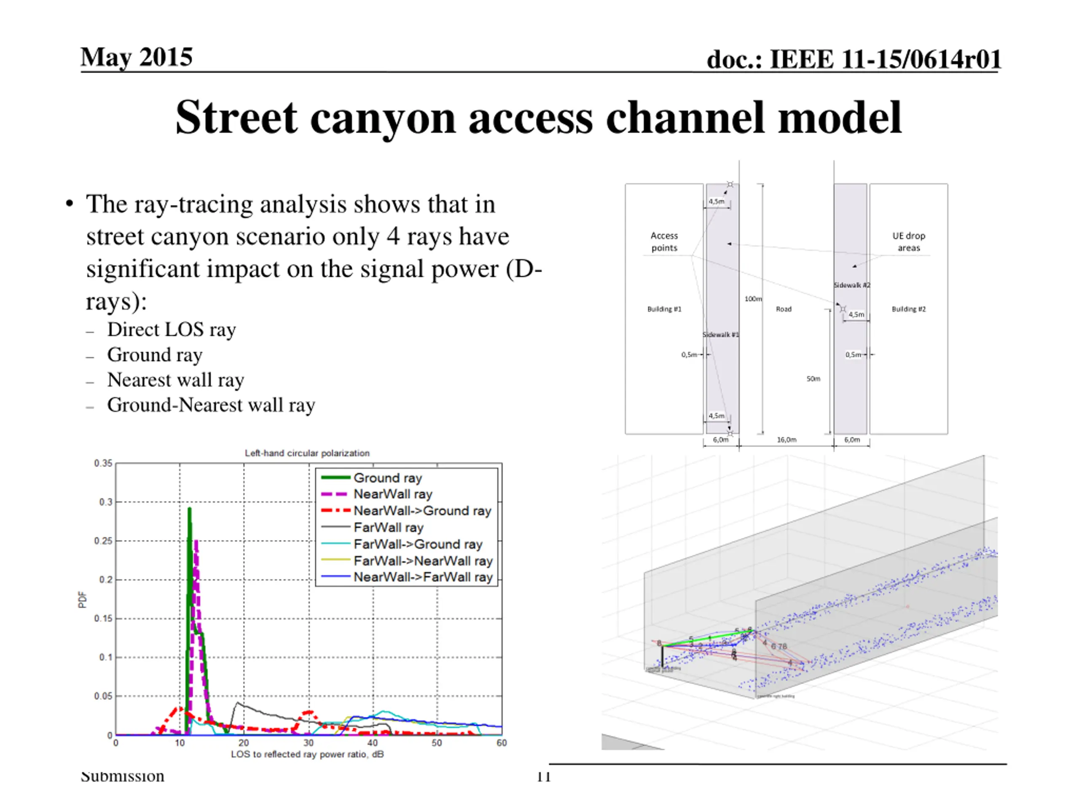Click the Left-hand circular polarization chart title
Screen dimensions: 1079x809
(307, 453)
